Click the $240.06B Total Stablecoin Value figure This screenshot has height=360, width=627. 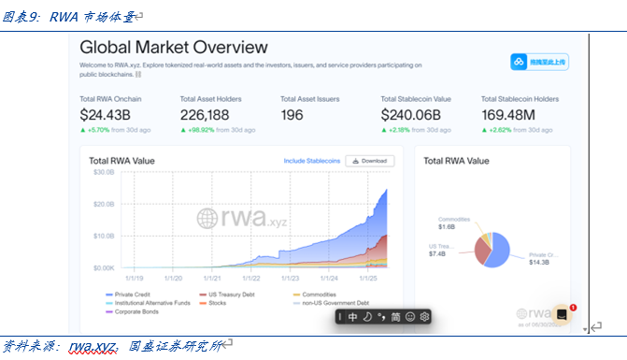click(410, 115)
